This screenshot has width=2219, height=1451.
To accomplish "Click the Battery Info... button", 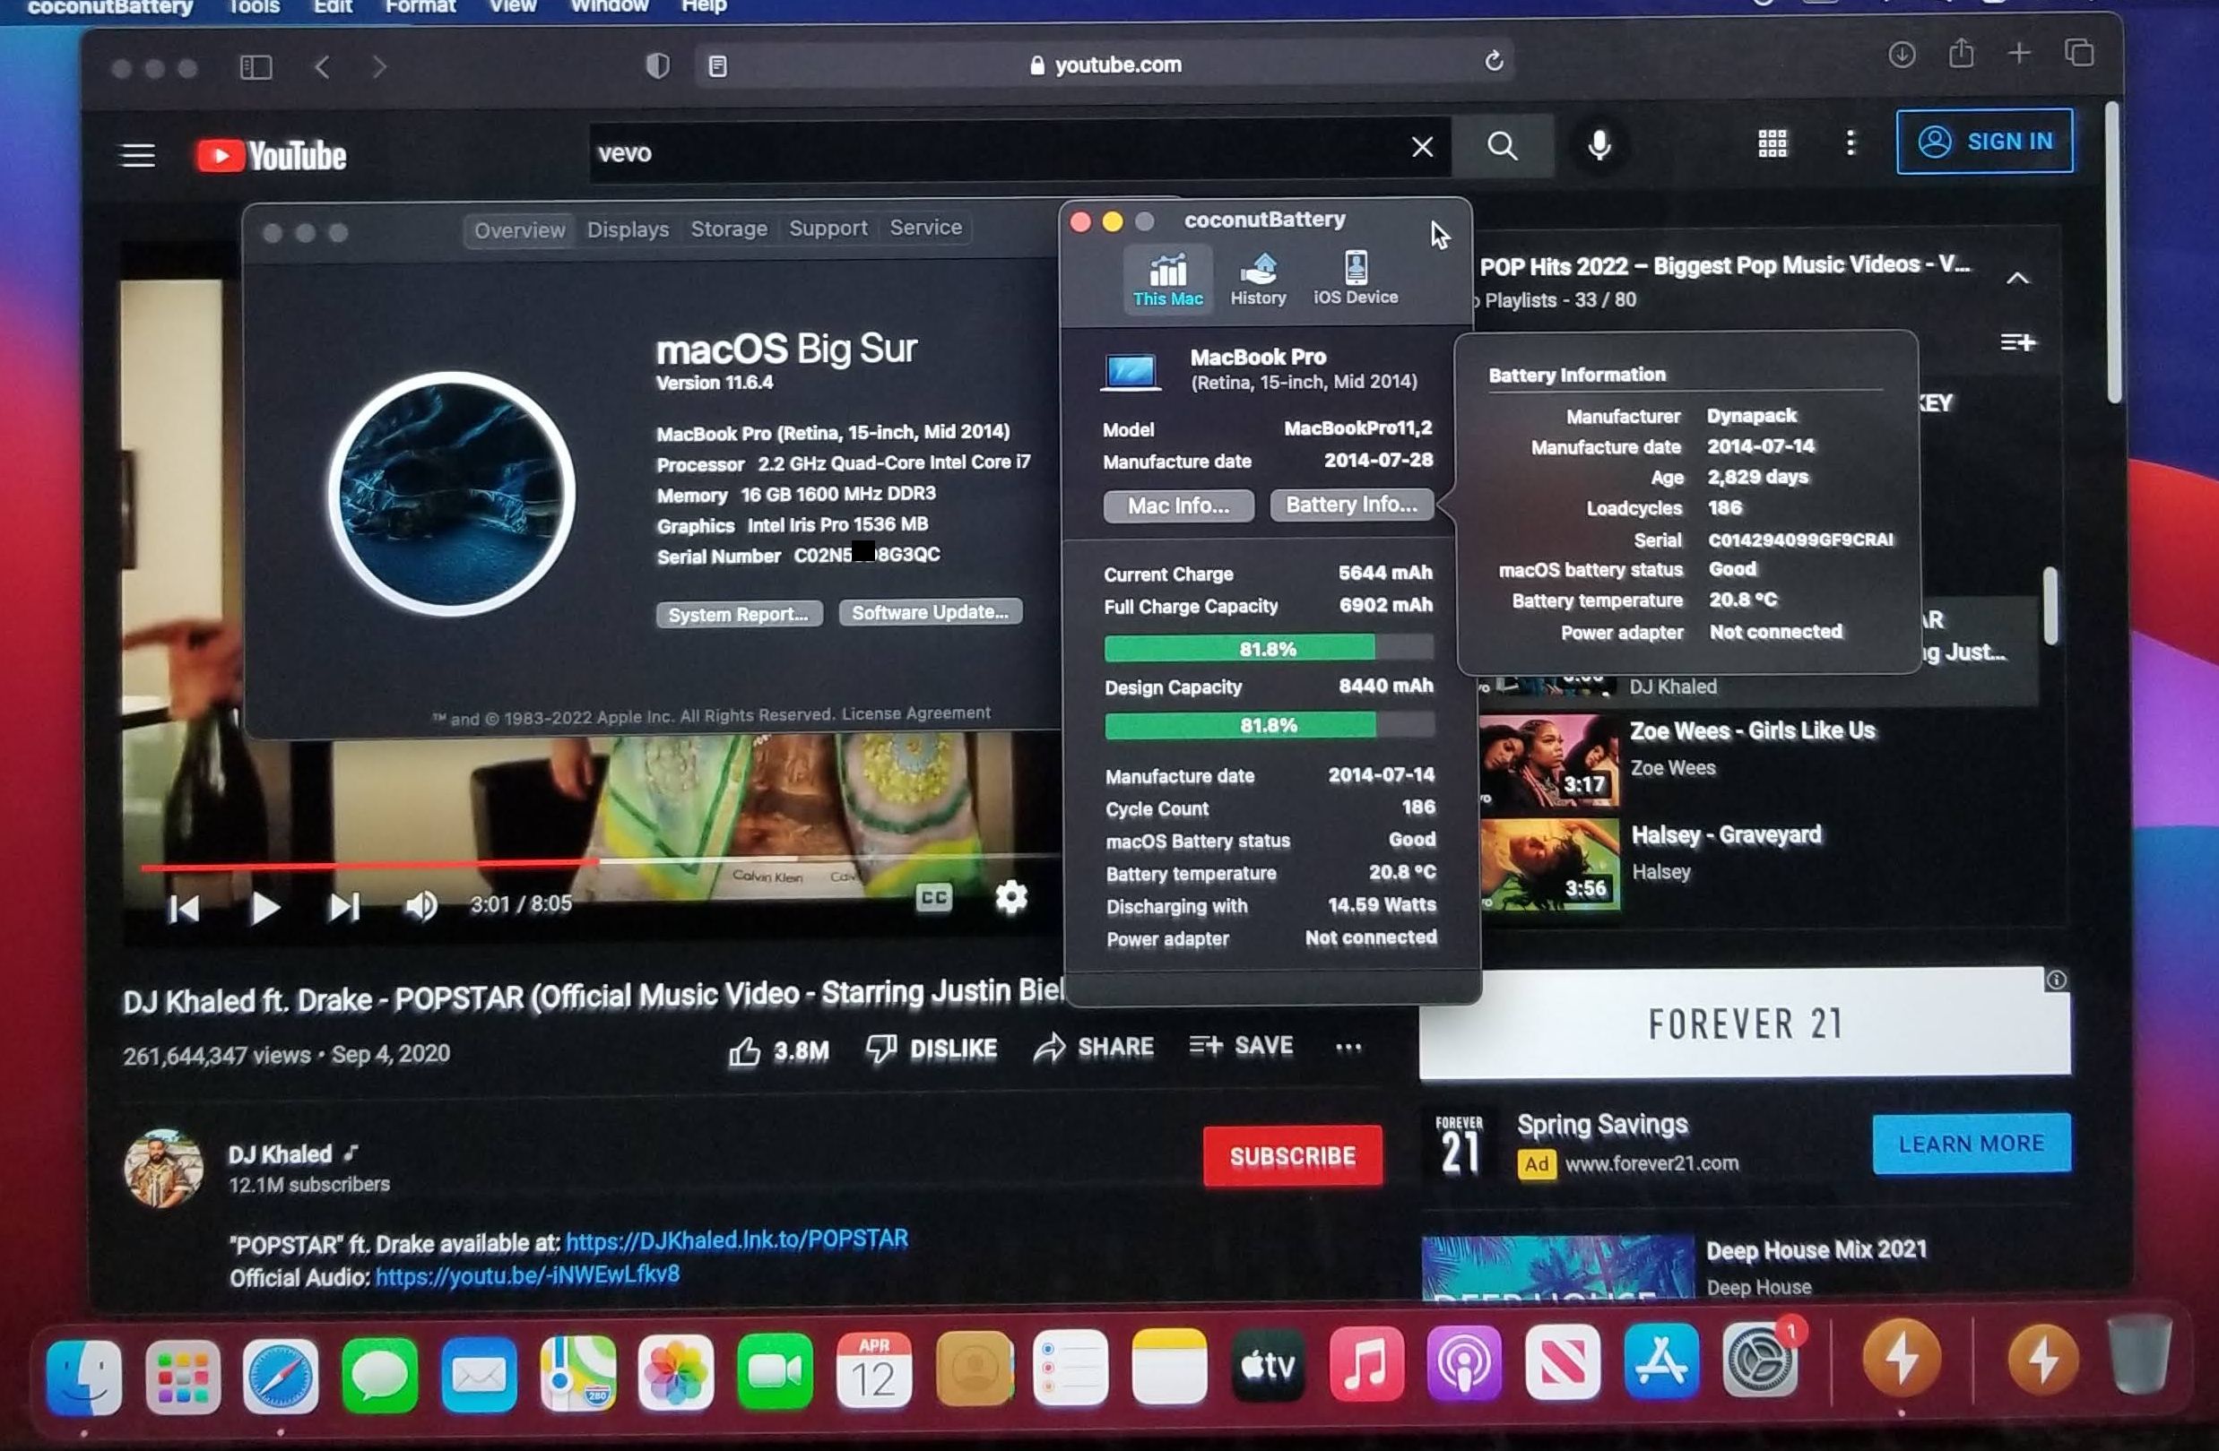I will (1351, 505).
